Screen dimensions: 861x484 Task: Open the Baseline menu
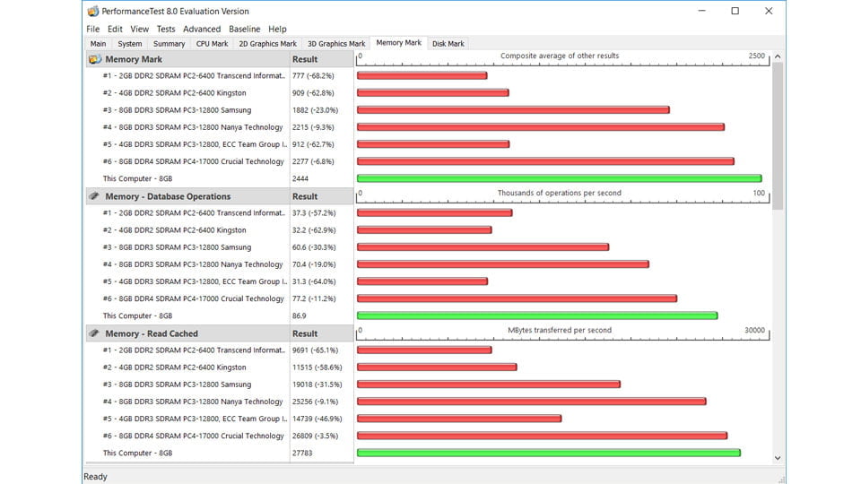(x=244, y=29)
